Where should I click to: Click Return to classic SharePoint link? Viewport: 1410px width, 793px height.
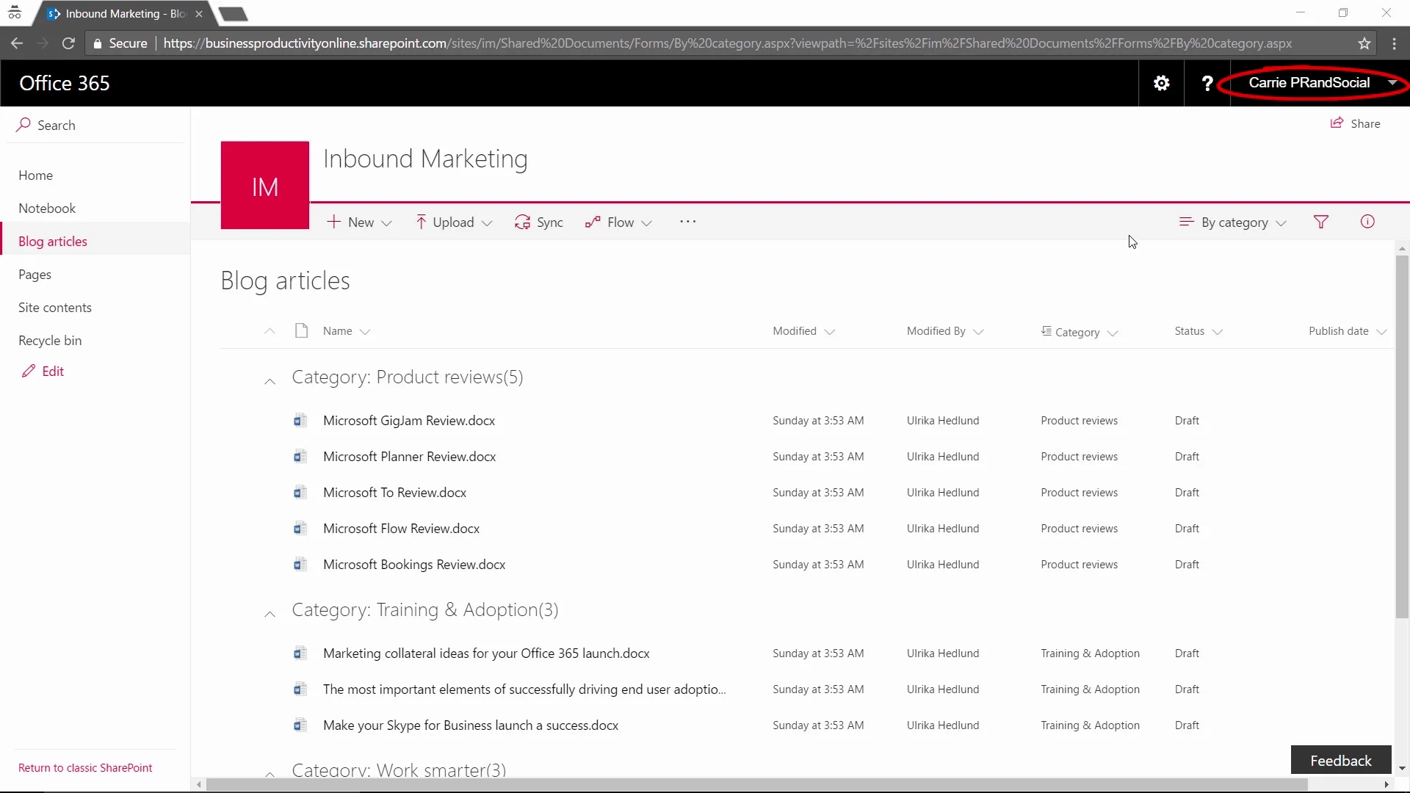click(85, 768)
